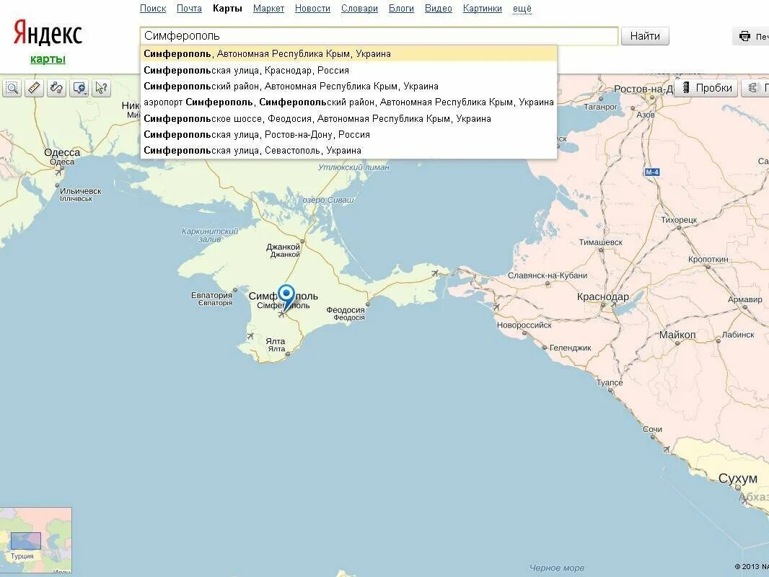Click the Таганрог city label on map
Image resolution: width=769 pixels, height=577 pixels.
(x=600, y=106)
